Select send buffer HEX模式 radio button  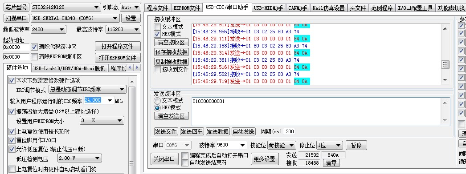[157, 108]
